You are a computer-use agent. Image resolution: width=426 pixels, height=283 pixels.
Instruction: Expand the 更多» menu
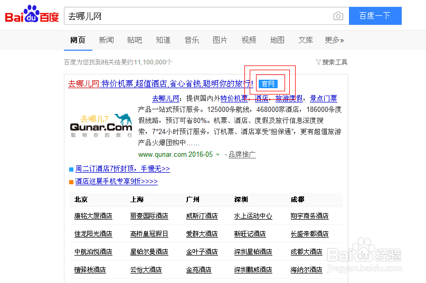(x=334, y=40)
